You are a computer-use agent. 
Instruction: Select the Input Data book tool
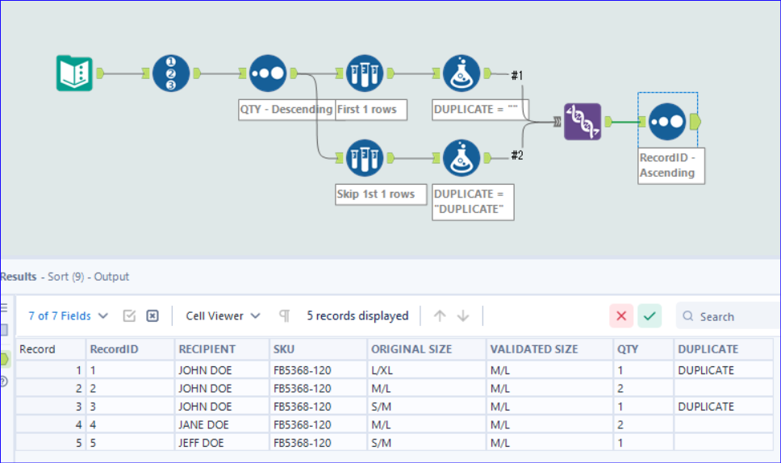[x=74, y=73]
